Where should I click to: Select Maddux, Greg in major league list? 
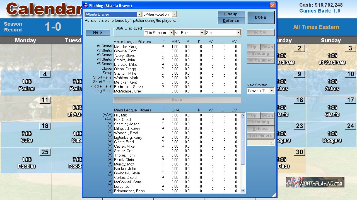tap(126, 47)
